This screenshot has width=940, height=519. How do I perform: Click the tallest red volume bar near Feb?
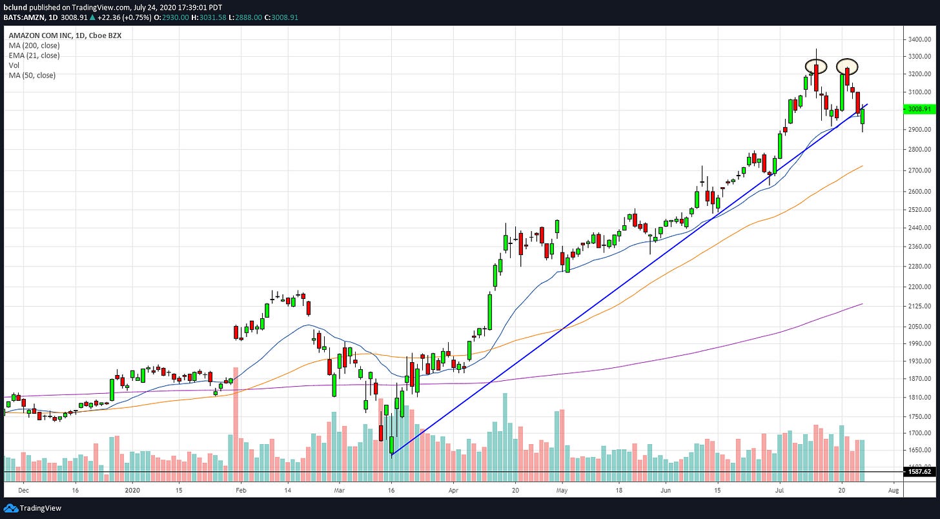(x=236, y=424)
